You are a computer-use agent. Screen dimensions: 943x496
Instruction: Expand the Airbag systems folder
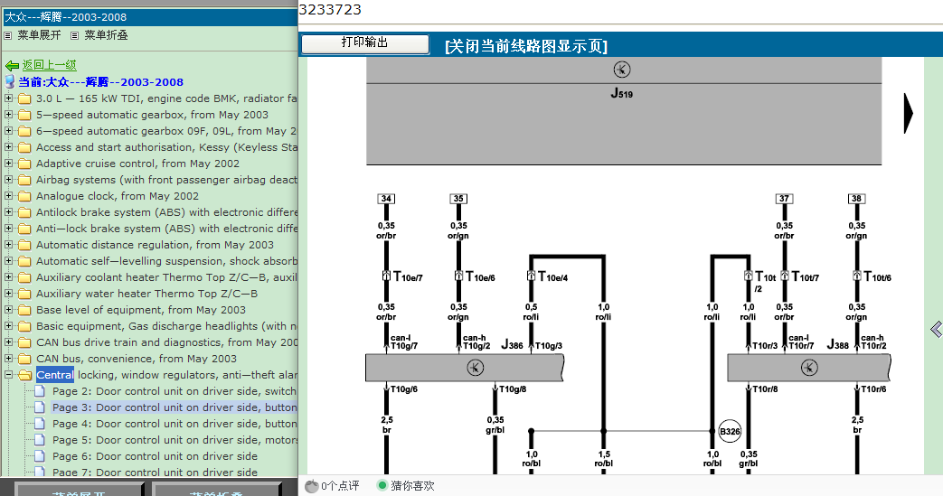click(x=8, y=179)
